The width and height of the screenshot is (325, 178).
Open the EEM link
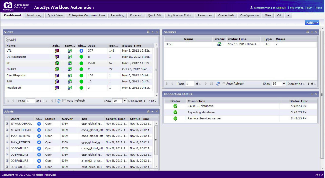tap(309, 8)
